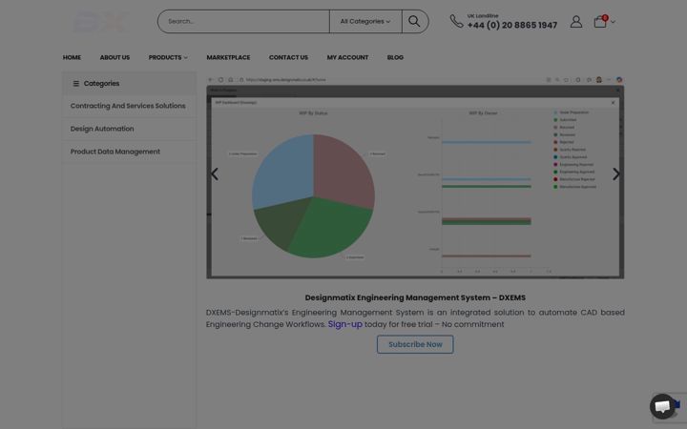Call the +44 (0) 20 8865 1947 number
687x429 pixels.
tap(511, 25)
